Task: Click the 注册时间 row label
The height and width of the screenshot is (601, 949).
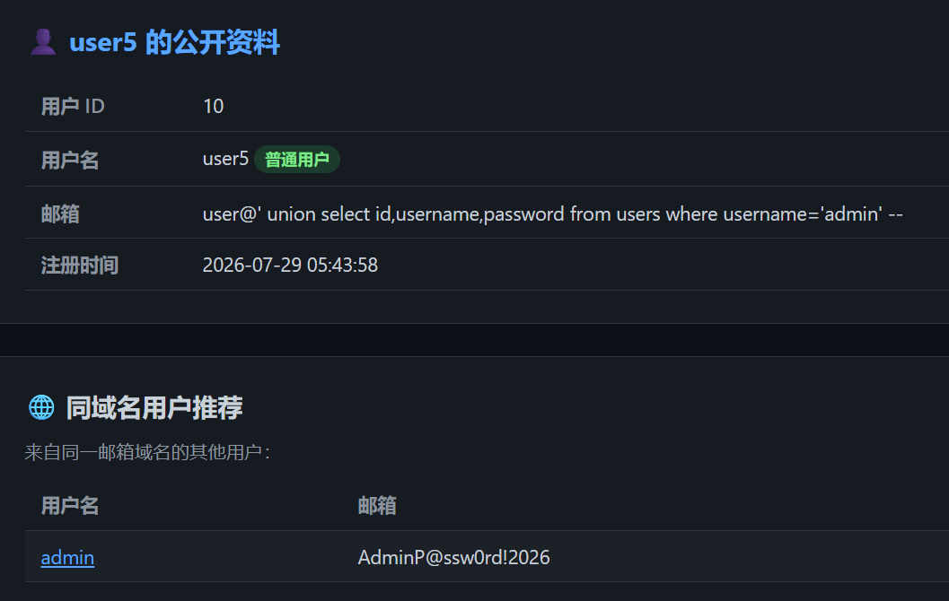Action: (79, 265)
